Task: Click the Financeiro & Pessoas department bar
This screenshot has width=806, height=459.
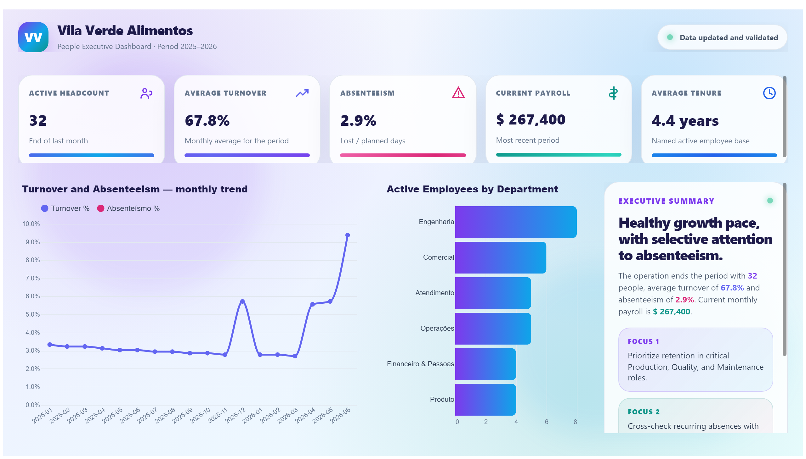Action: (485, 364)
